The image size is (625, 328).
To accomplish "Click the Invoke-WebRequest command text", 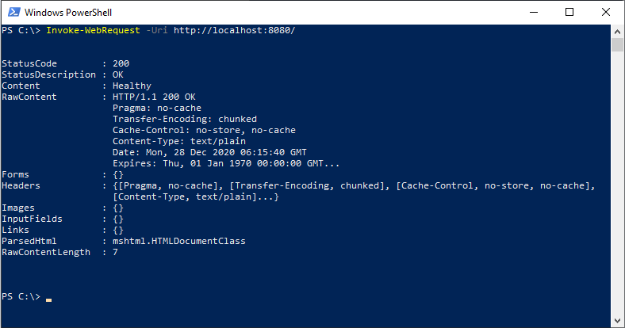I will [x=94, y=30].
